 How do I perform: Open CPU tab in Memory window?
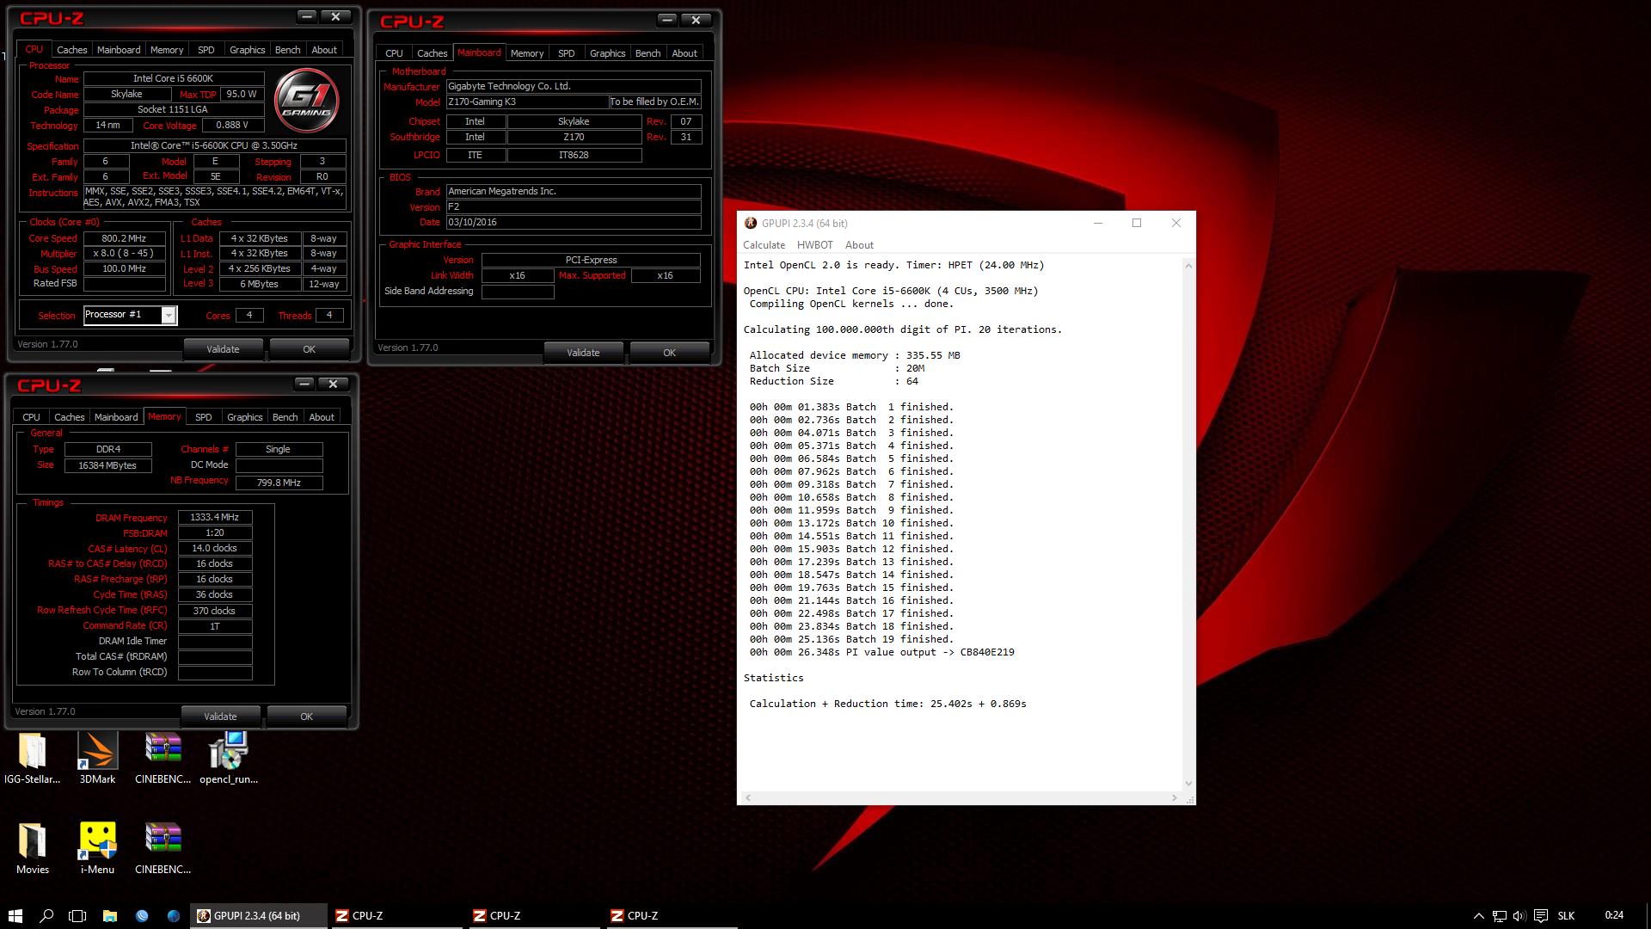tap(32, 417)
